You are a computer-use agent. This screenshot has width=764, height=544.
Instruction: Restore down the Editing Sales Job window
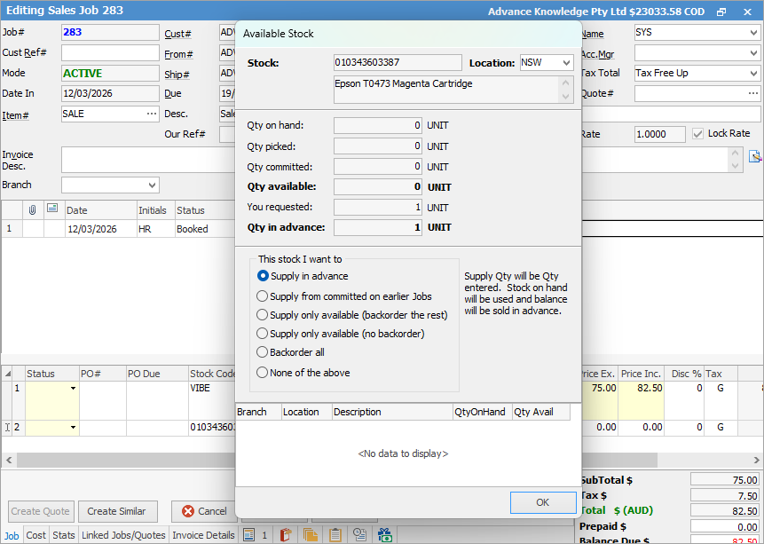coord(722,12)
